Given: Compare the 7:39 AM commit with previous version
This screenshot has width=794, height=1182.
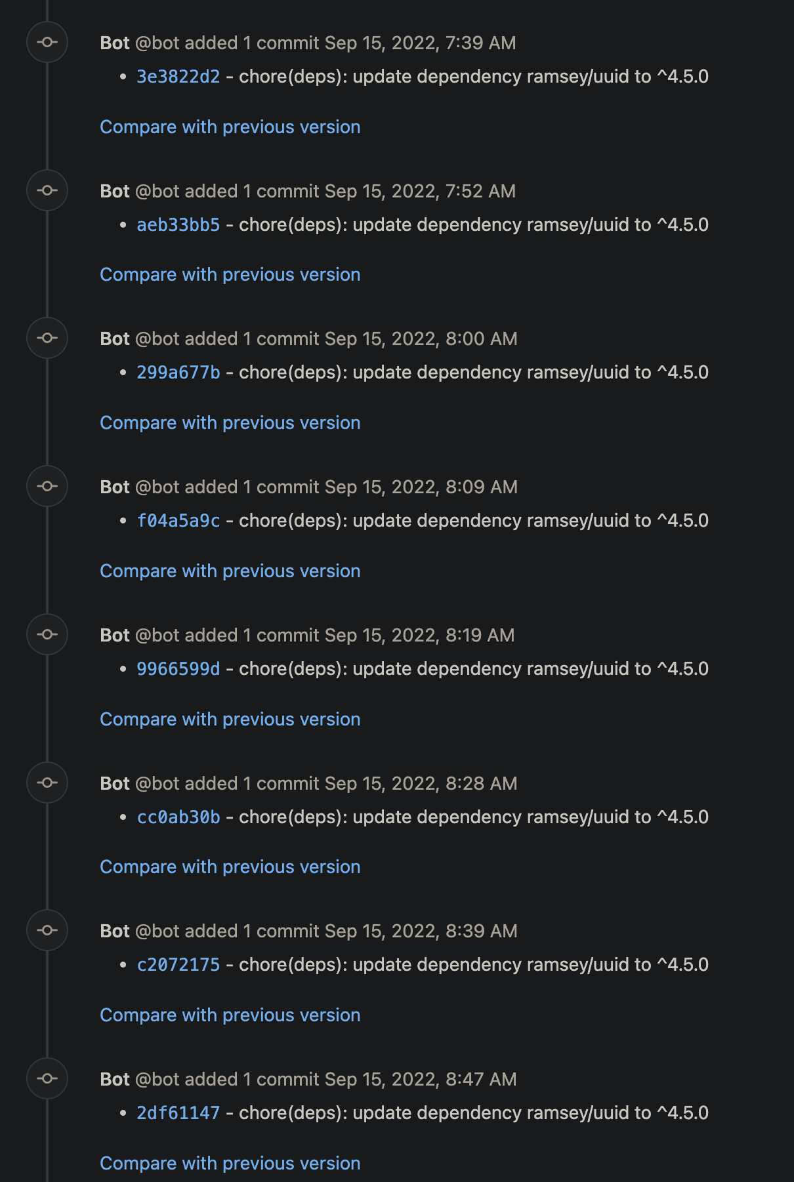Looking at the screenshot, I should pyautogui.click(x=230, y=127).
